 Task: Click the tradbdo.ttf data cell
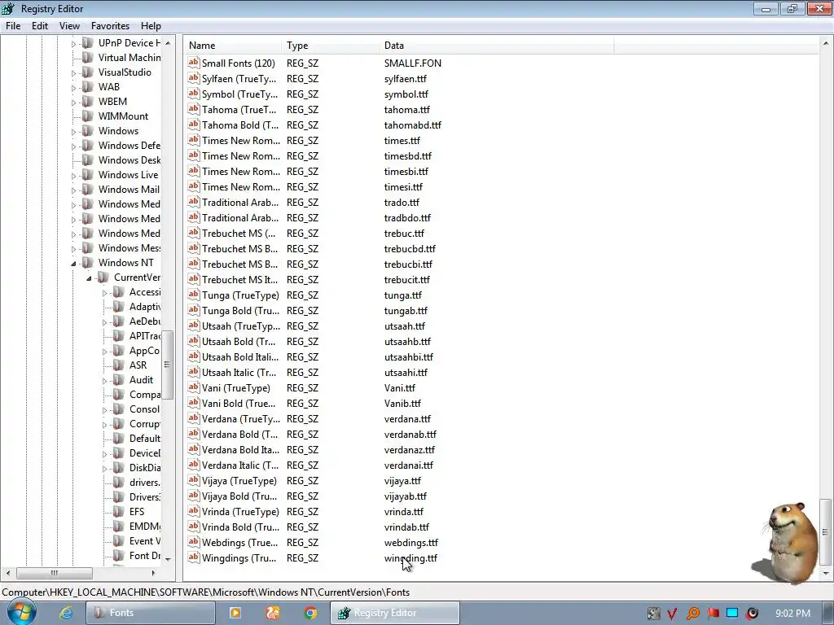[407, 218]
